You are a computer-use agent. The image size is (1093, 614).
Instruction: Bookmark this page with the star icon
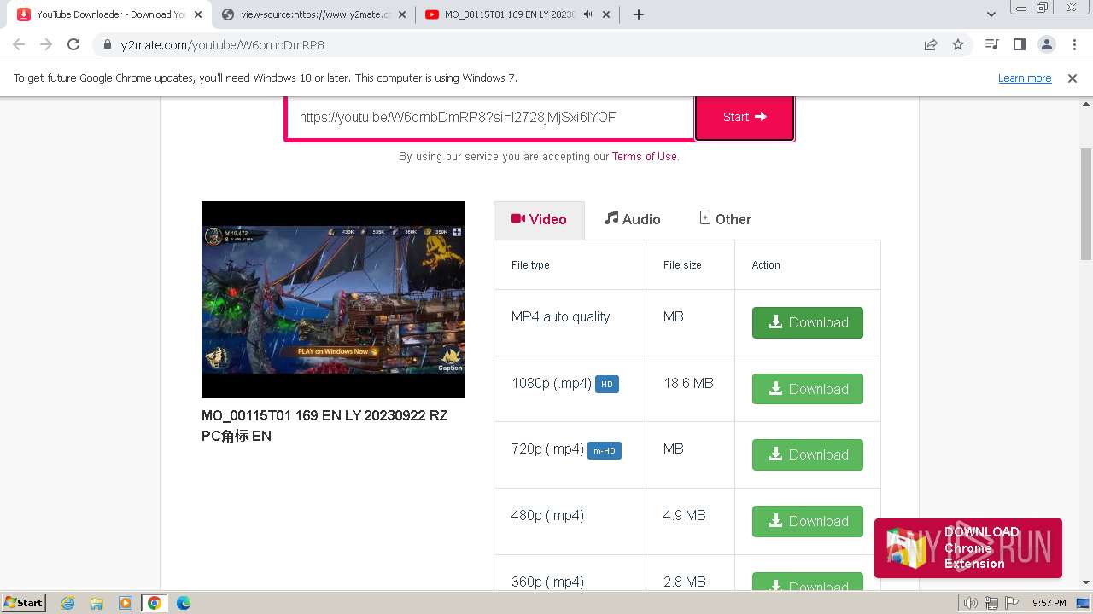pos(958,45)
